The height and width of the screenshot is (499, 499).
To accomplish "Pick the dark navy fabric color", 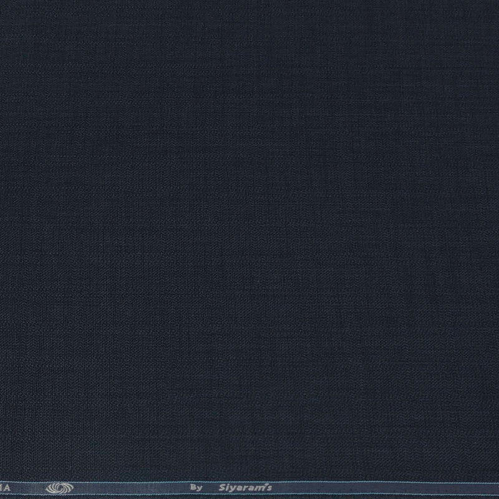I will point(249,187).
